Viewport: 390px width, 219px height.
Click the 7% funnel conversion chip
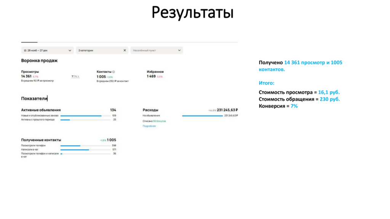(75, 76)
